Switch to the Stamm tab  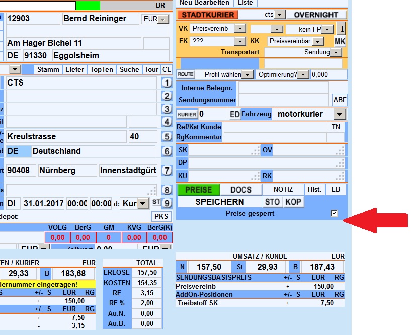pyautogui.click(x=48, y=70)
